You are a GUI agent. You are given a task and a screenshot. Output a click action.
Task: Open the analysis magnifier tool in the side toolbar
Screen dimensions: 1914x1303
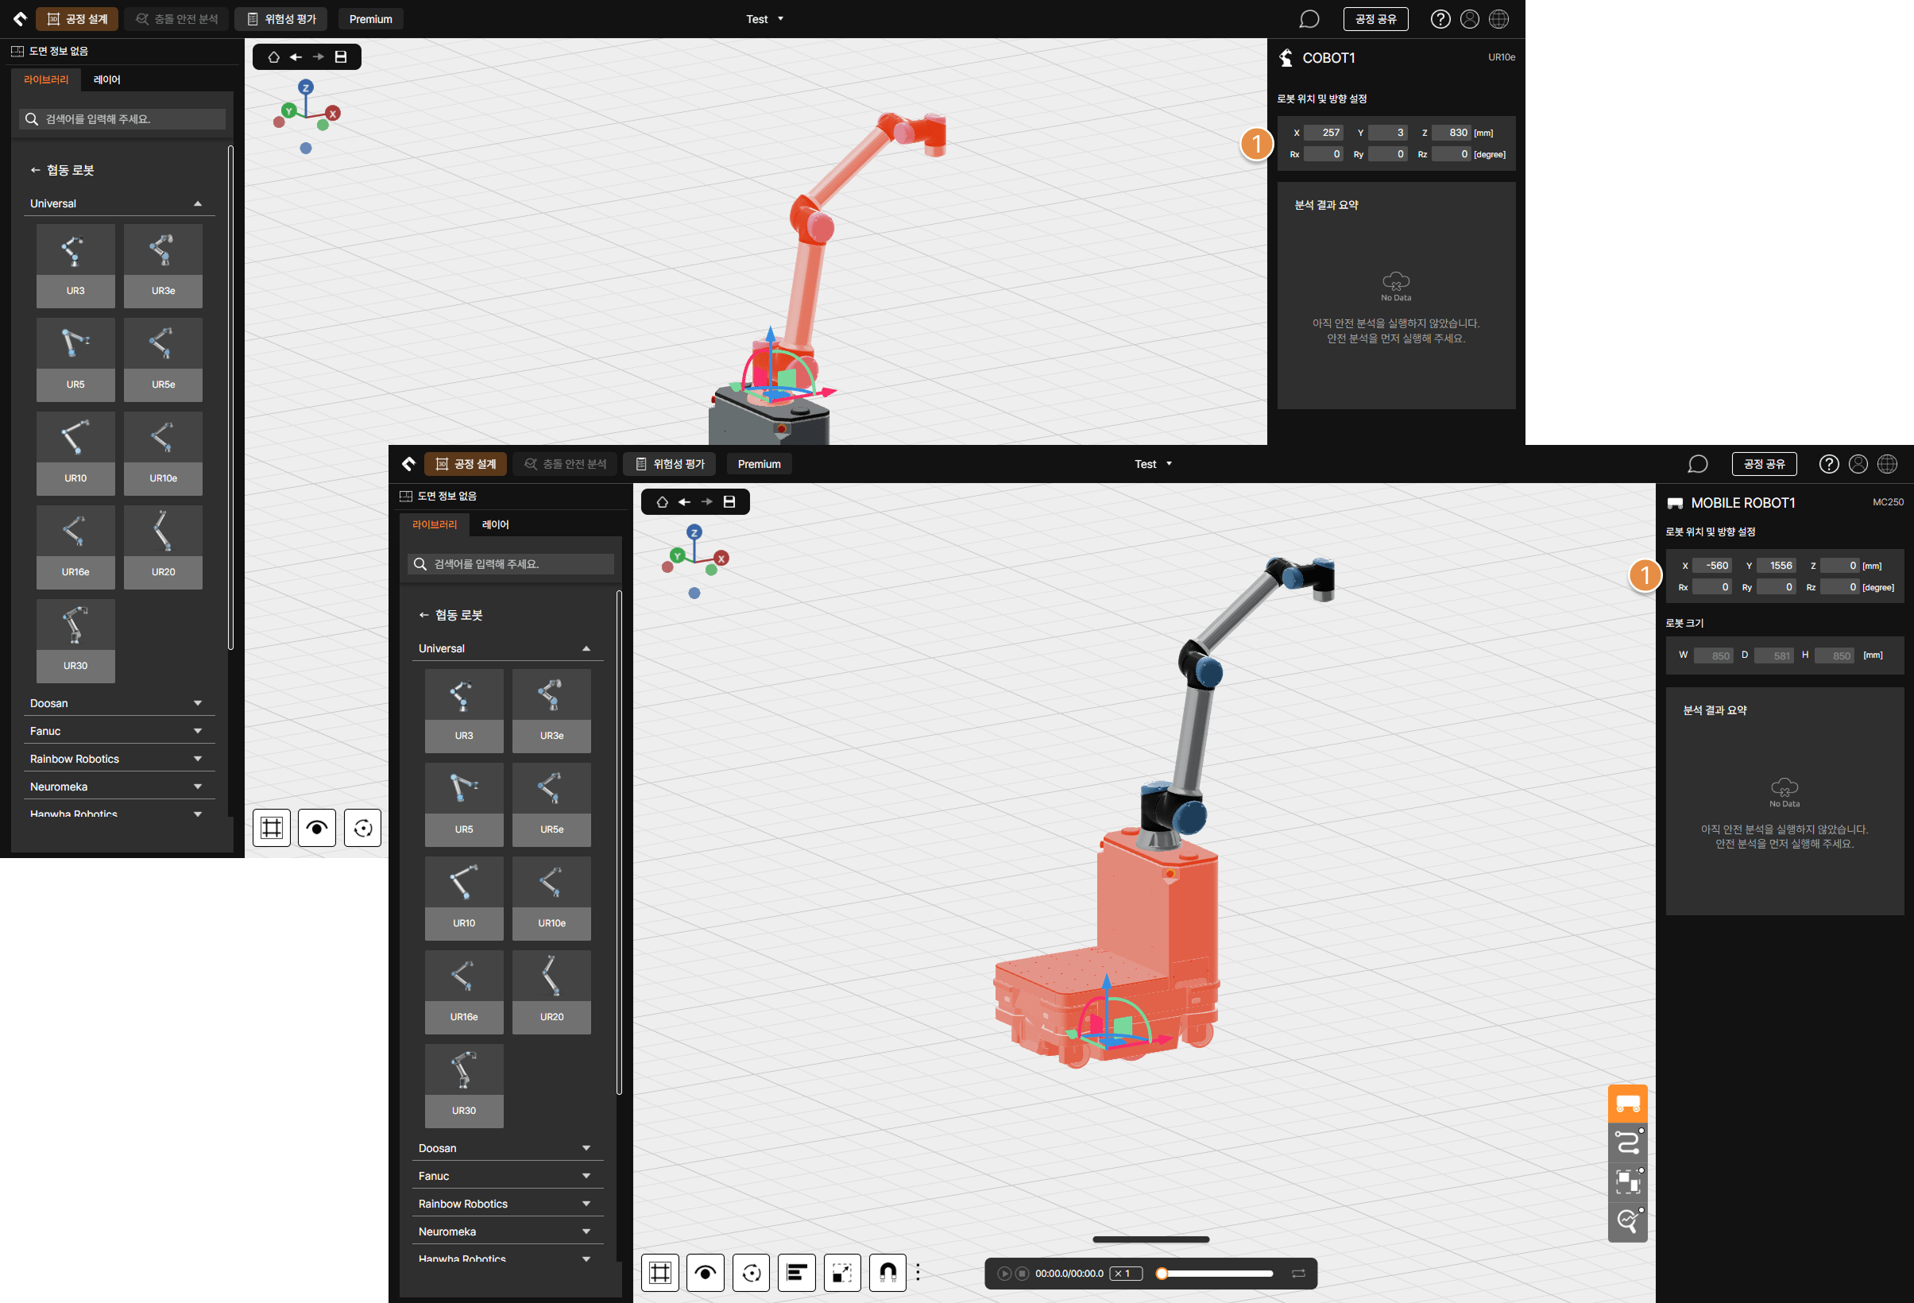tap(1627, 1220)
